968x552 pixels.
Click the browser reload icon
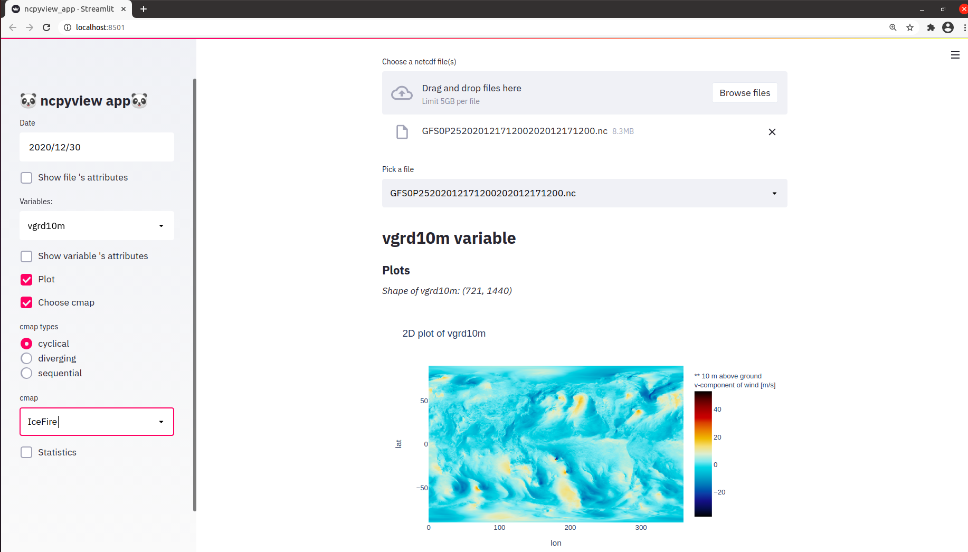[x=46, y=27]
